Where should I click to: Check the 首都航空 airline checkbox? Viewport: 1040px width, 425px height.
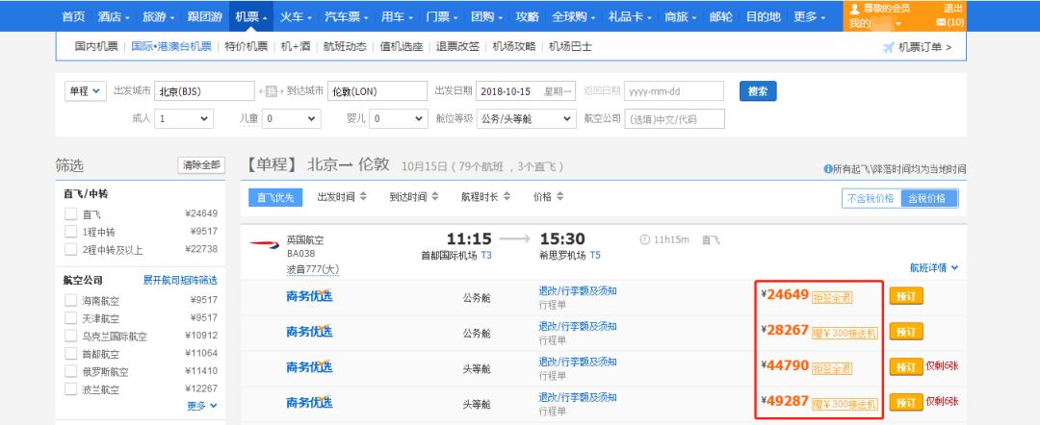tap(70, 354)
